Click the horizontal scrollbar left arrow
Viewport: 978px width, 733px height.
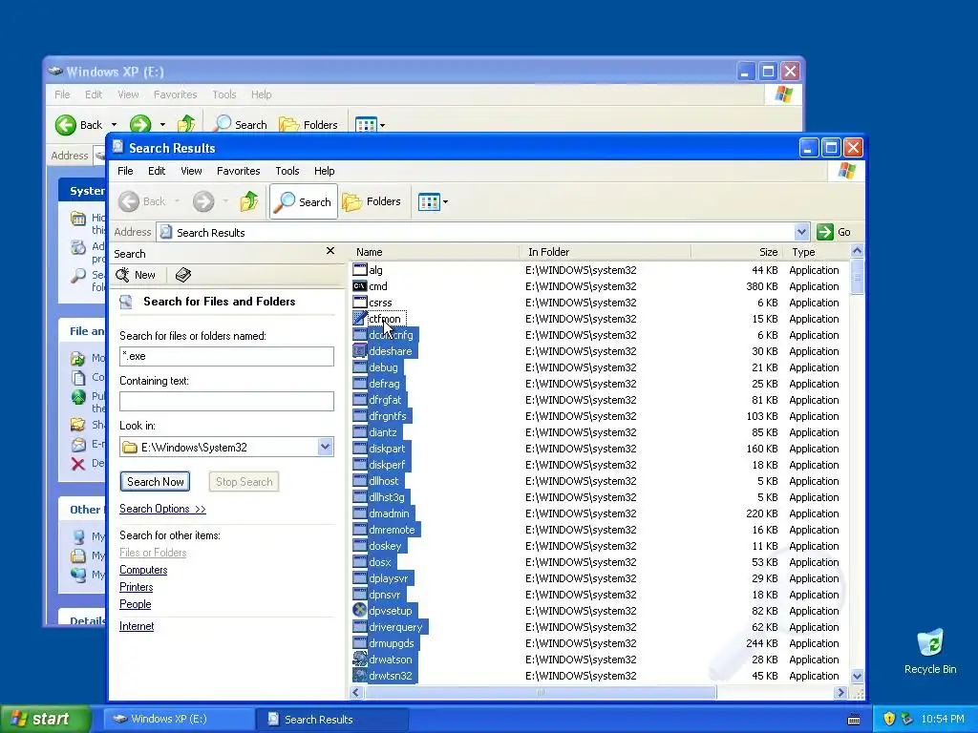[357, 692]
